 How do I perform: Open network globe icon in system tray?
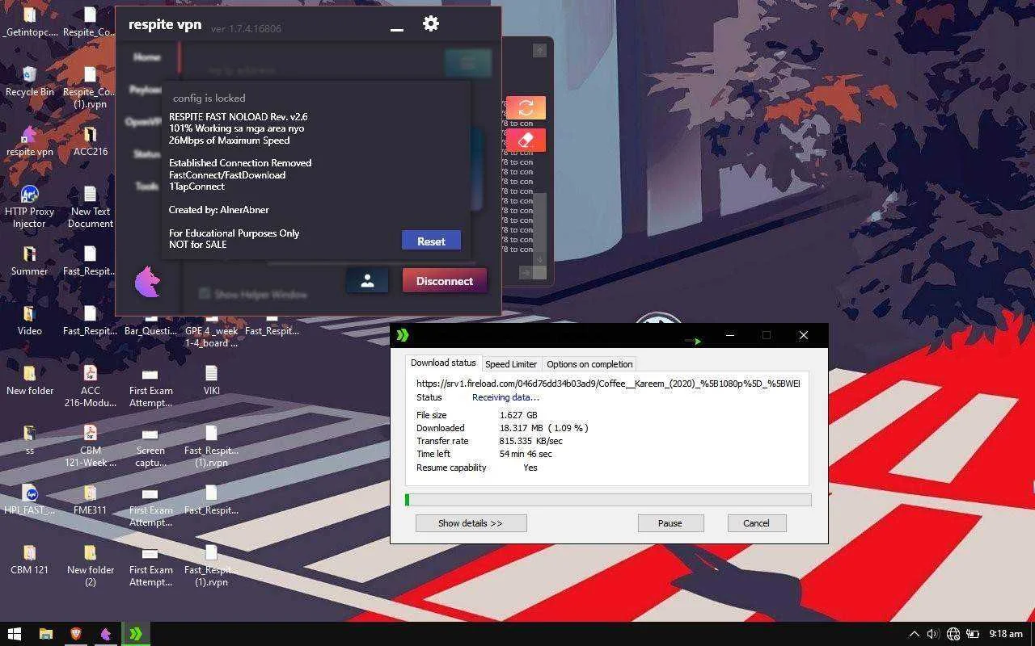[953, 634]
